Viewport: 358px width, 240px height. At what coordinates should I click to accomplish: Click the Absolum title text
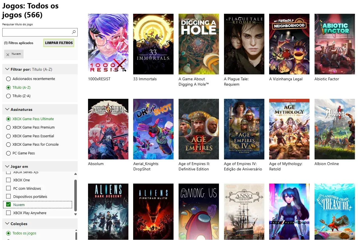(96, 164)
